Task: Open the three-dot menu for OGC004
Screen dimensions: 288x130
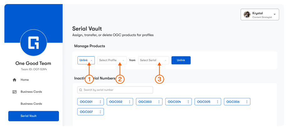Action: 188,102
